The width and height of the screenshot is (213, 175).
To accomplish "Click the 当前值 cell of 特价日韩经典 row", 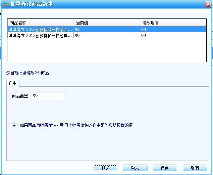I will 107,36.
